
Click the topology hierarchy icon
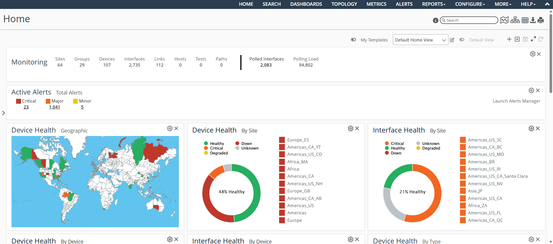pyautogui.click(x=515, y=20)
